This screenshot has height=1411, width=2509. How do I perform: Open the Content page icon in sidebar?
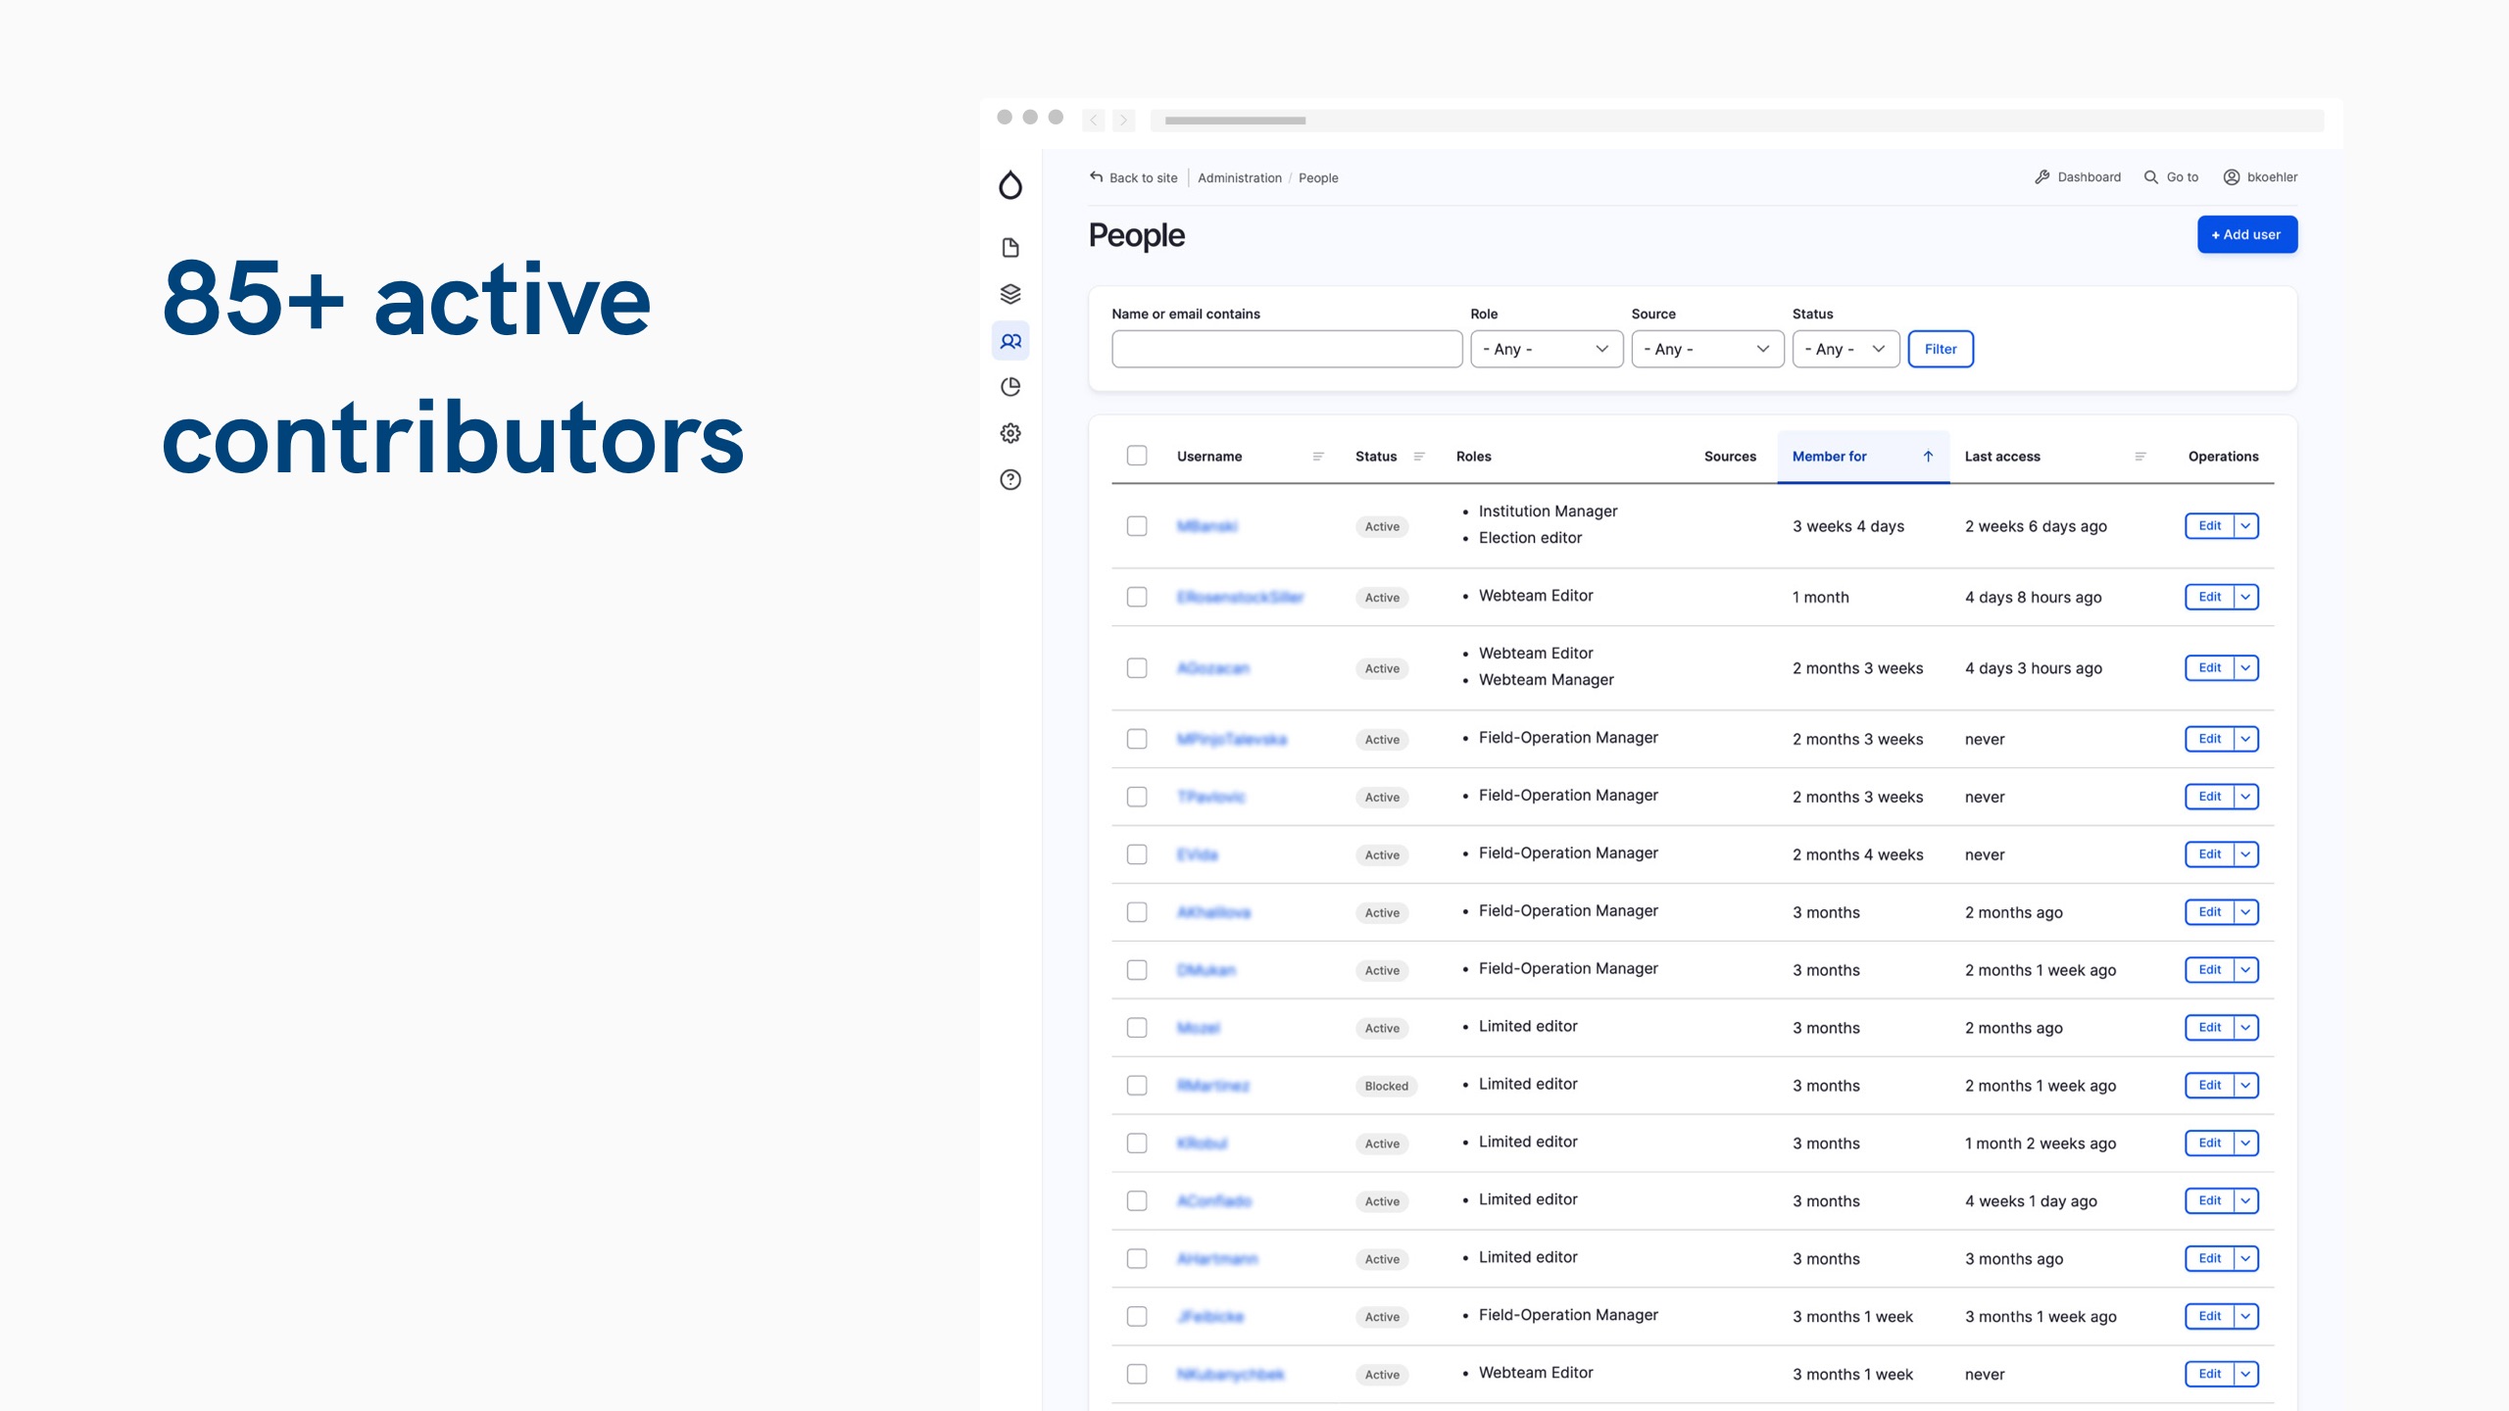point(1010,247)
